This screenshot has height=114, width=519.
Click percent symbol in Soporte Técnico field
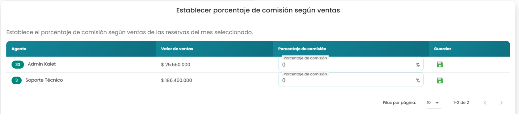(x=418, y=80)
